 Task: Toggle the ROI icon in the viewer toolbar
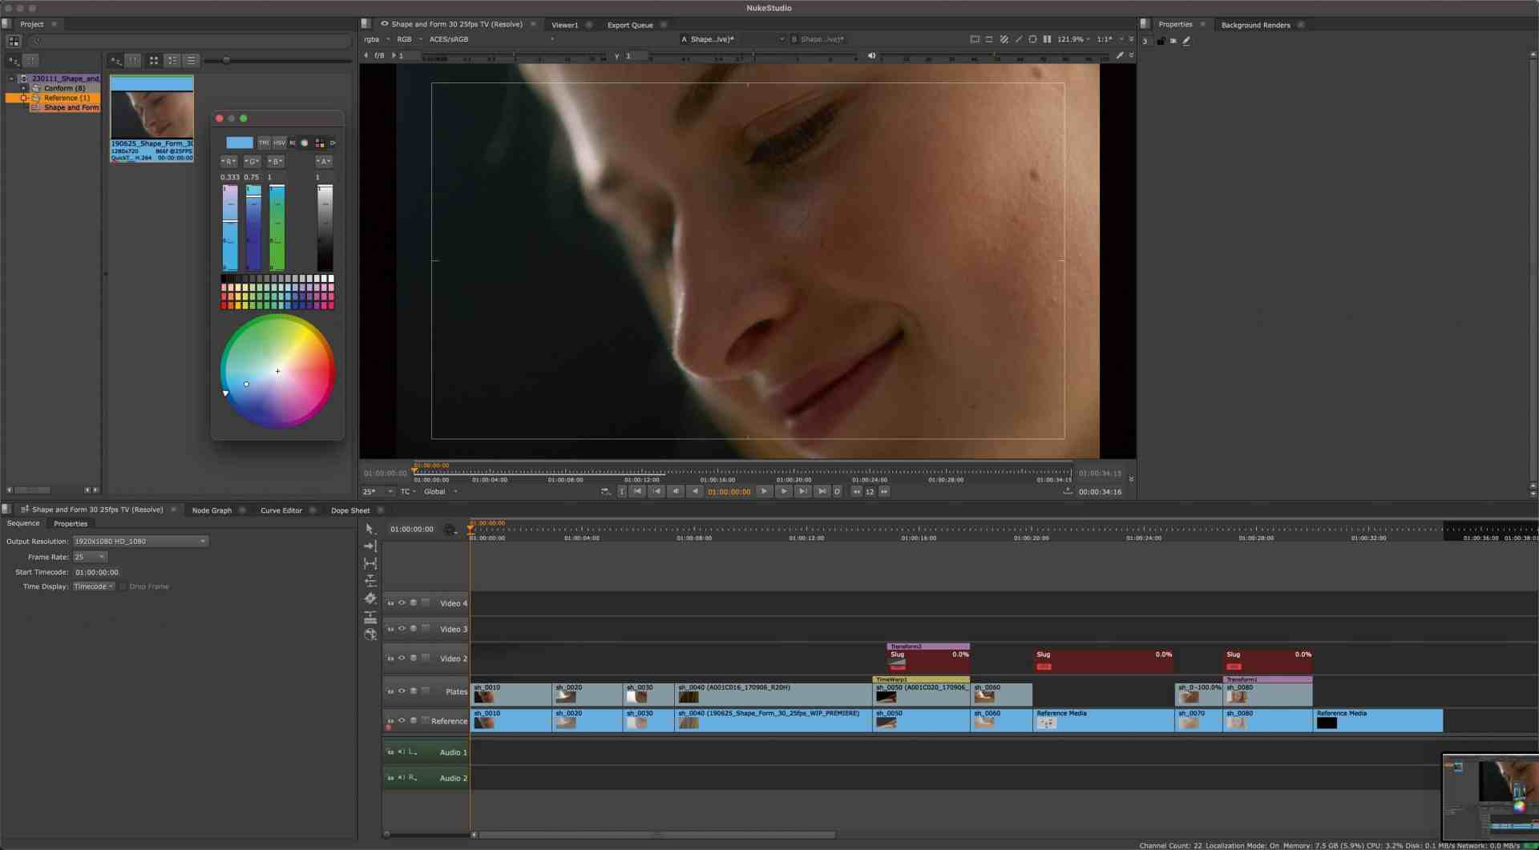point(1033,38)
